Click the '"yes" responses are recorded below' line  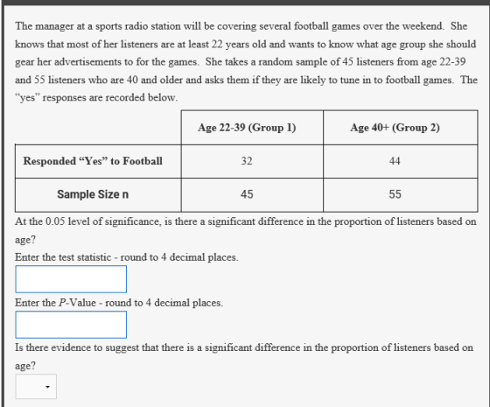pos(96,97)
